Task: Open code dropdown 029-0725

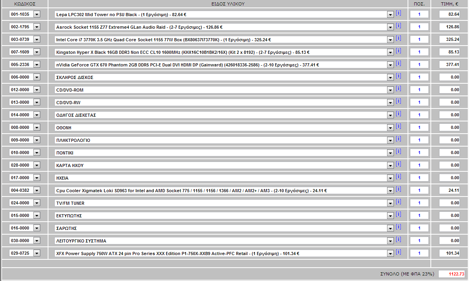Action: tap(37, 253)
